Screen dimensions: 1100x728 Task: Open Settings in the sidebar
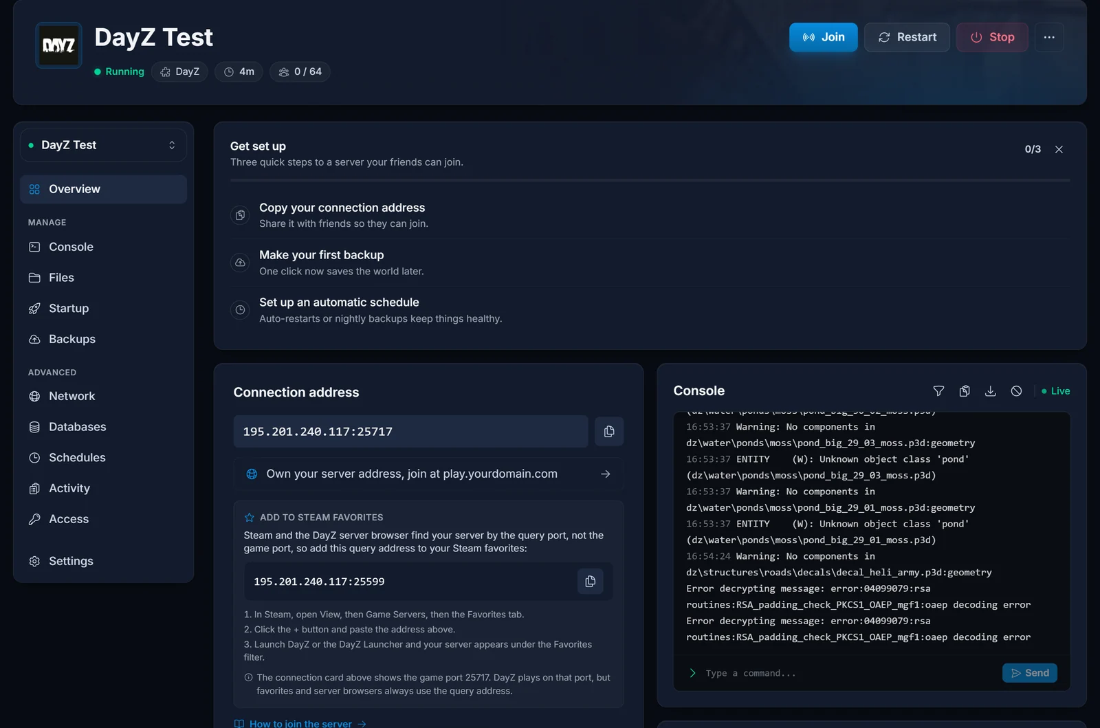103,561
